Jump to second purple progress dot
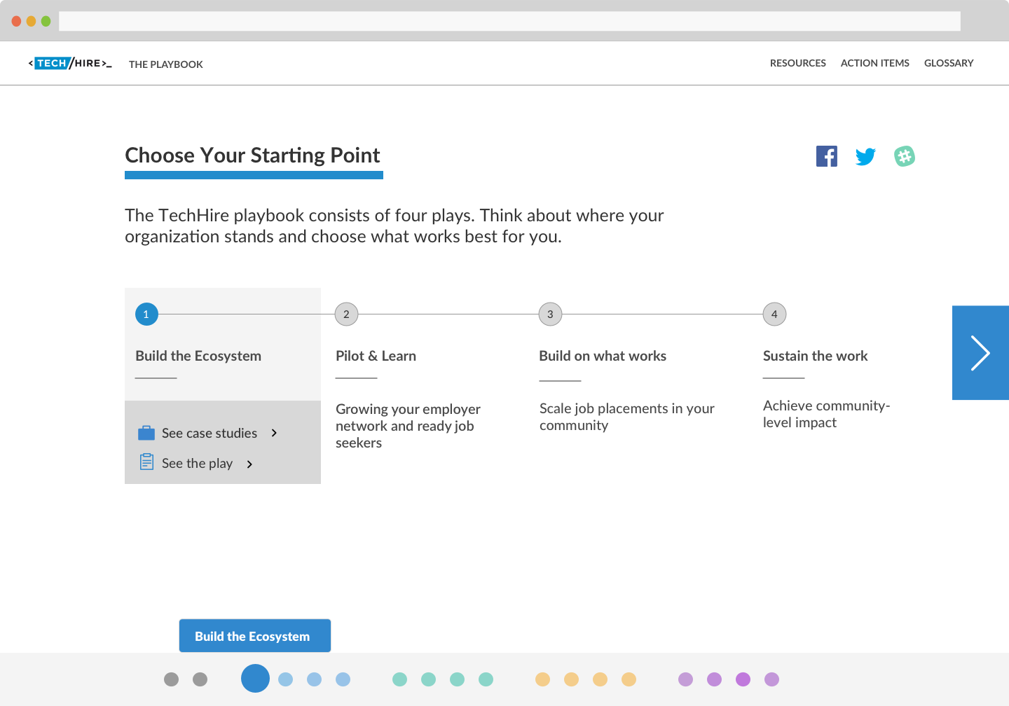This screenshot has width=1009, height=706. coord(715,679)
